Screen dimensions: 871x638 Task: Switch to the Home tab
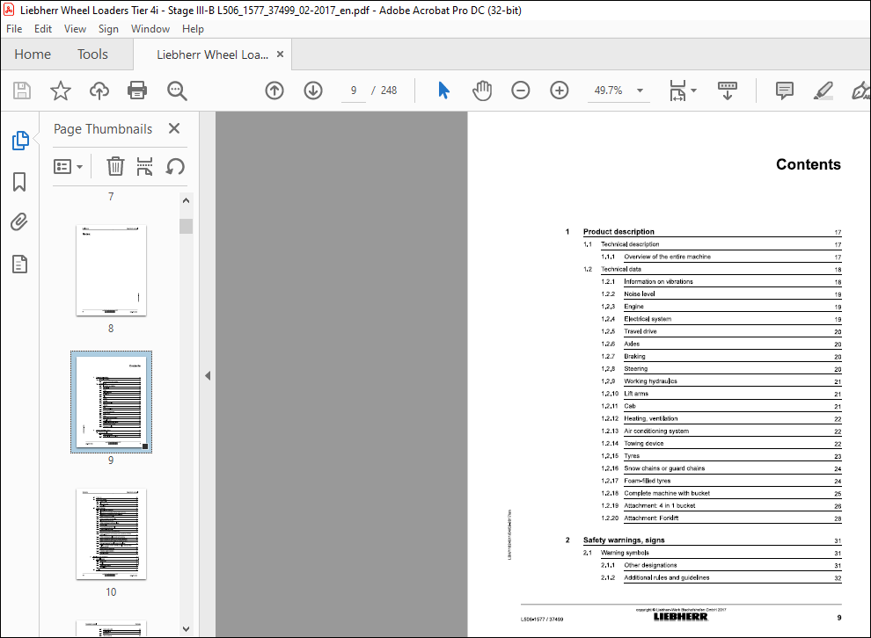point(33,54)
